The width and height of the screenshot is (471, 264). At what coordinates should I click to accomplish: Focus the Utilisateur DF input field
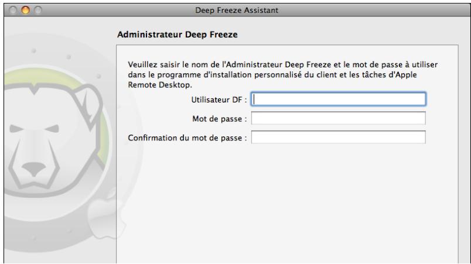[x=338, y=99]
